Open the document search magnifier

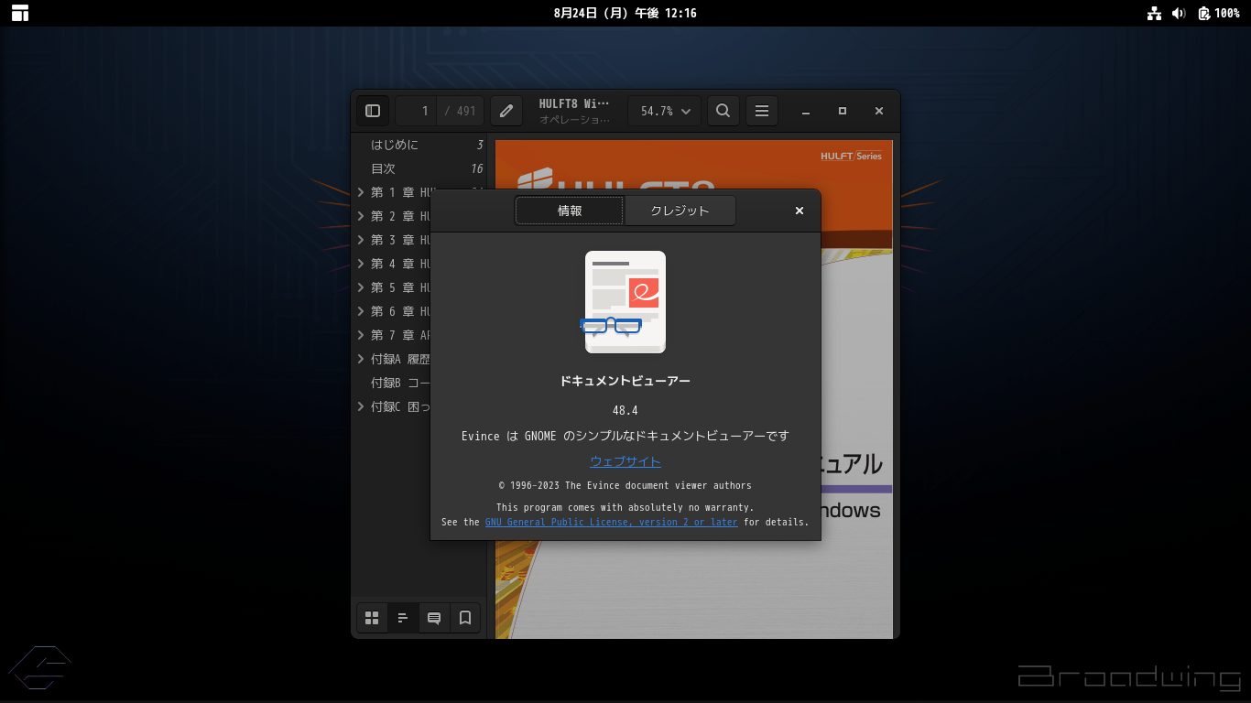(x=723, y=111)
